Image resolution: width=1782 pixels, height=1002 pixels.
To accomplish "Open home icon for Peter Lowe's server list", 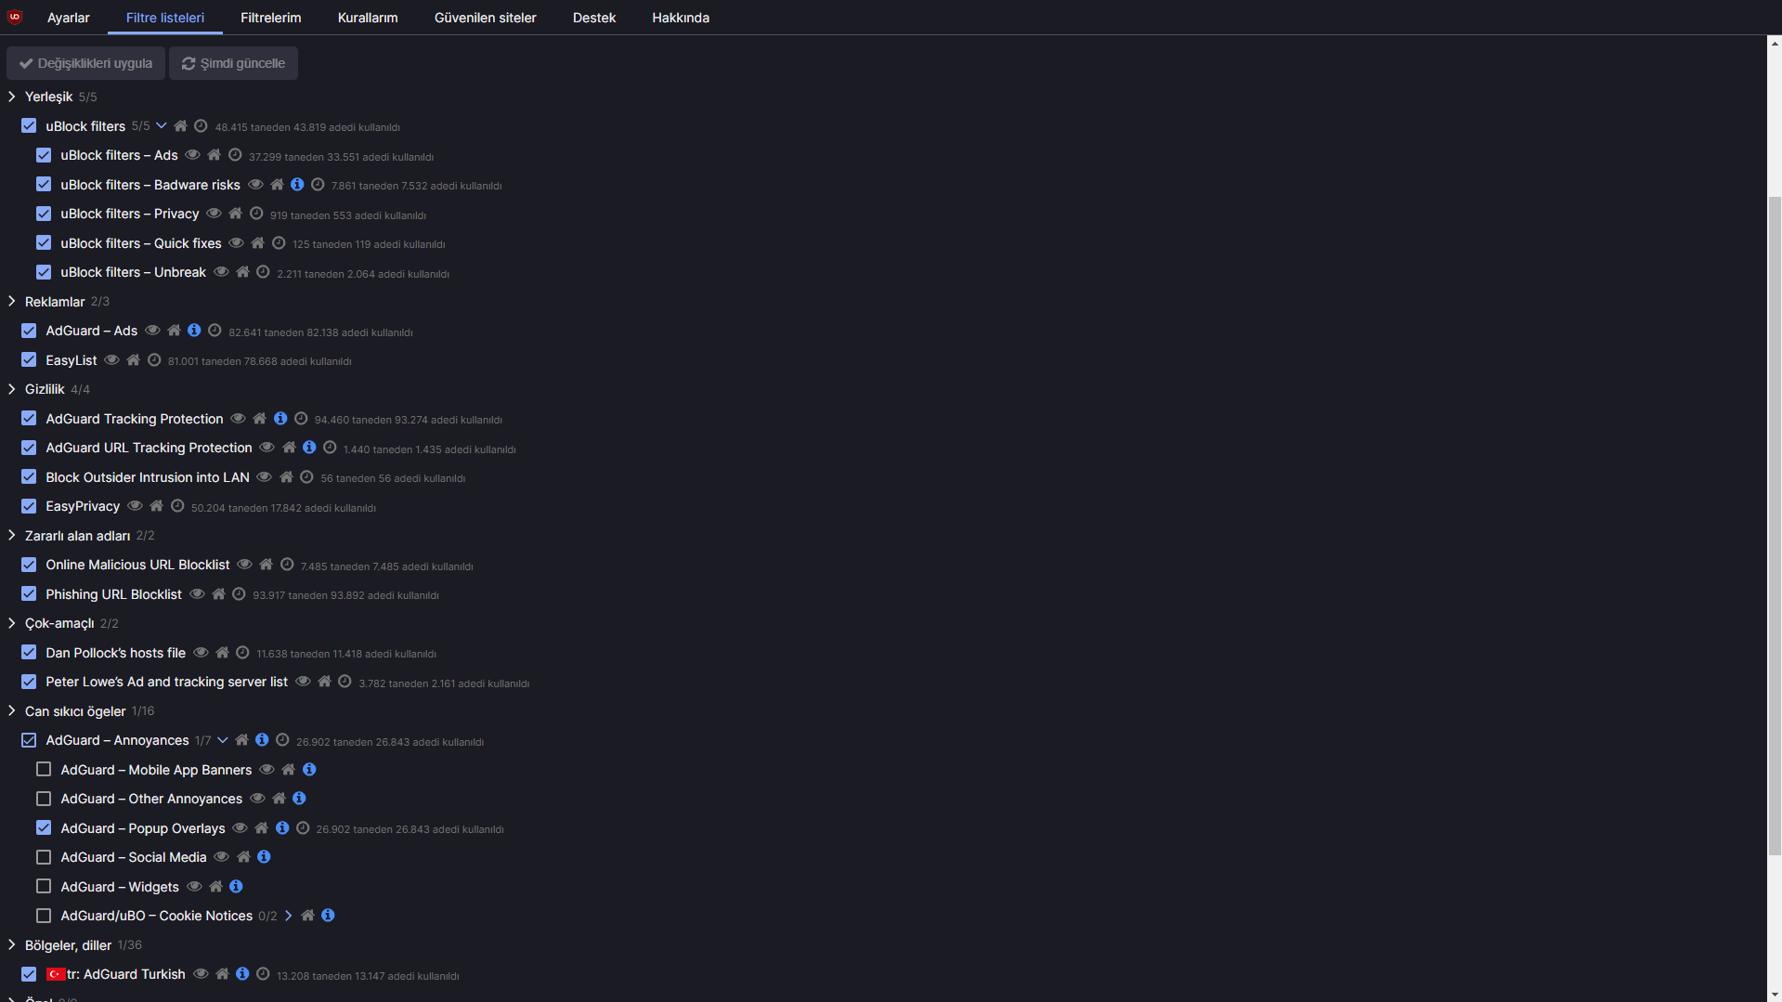I will click(325, 682).
